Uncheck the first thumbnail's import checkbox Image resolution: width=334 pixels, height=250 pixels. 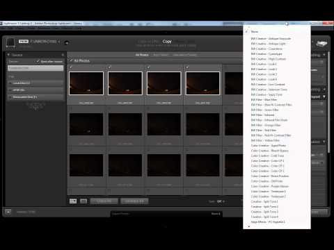71,67
